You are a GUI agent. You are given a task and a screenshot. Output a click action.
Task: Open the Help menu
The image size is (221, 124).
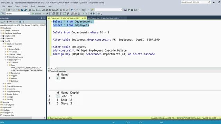(49, 6)
